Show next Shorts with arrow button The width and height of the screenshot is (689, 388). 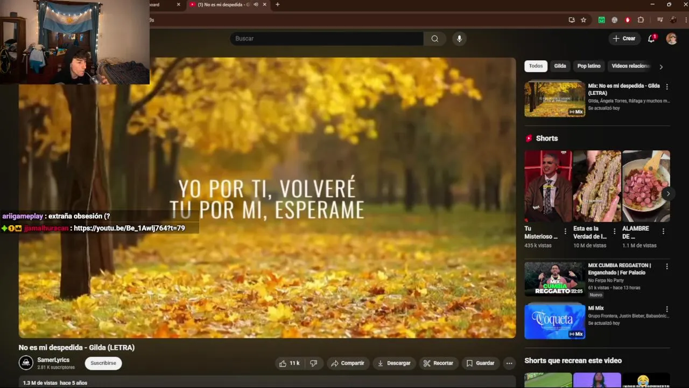pyautogui.click(x=668, y=193)
